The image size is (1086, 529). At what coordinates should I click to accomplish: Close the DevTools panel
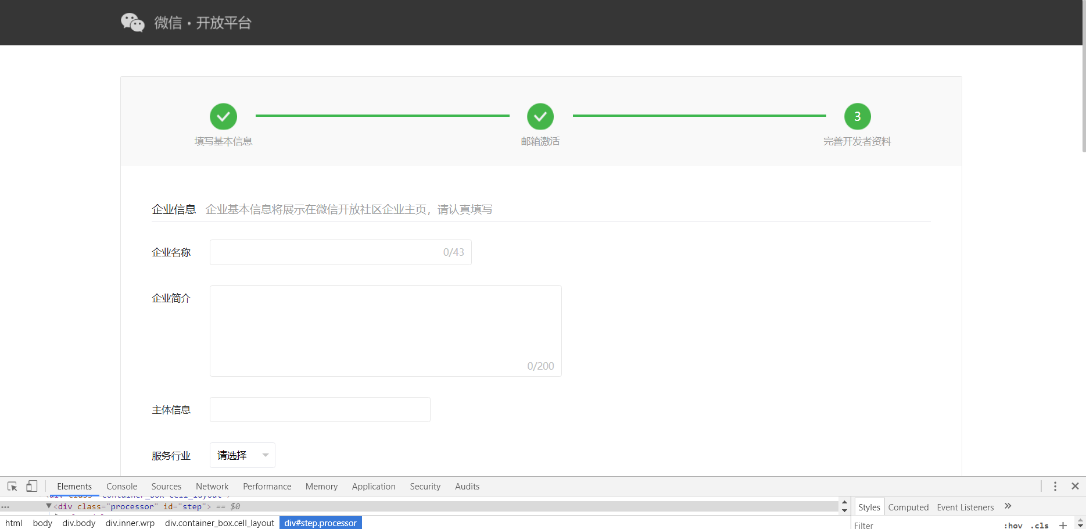[1075, 486]
